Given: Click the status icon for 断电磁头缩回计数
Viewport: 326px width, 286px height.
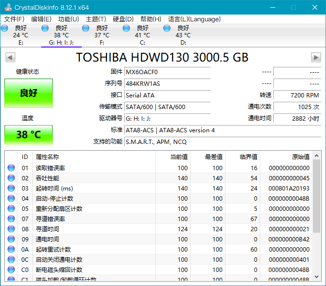Looking at the screenshot, I should click(11, 270).
